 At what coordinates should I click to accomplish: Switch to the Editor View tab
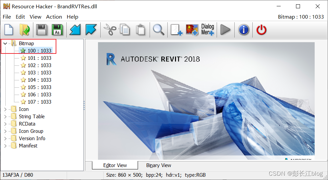[115, 165]
